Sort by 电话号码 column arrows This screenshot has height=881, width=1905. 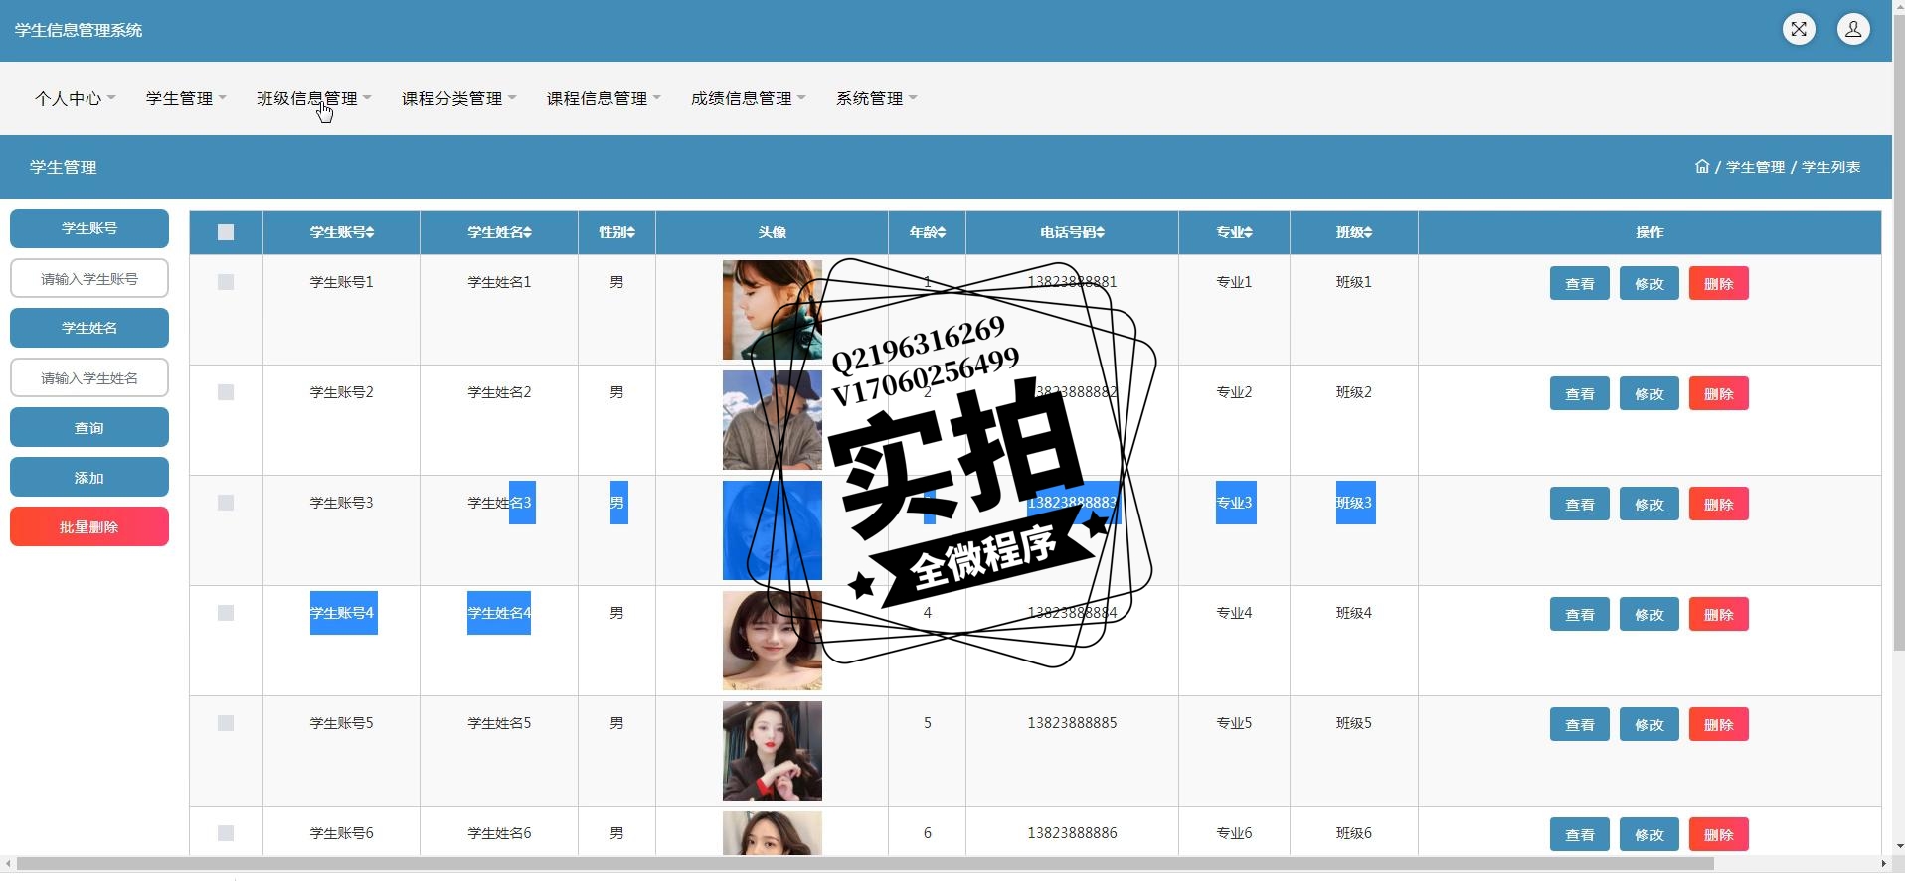1101,232
